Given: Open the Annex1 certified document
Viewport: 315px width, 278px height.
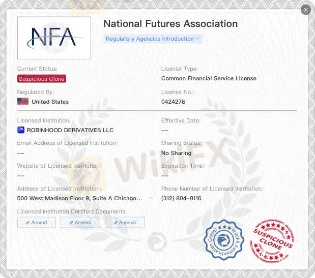Looking at the screenshot, I should coord(37,223).
